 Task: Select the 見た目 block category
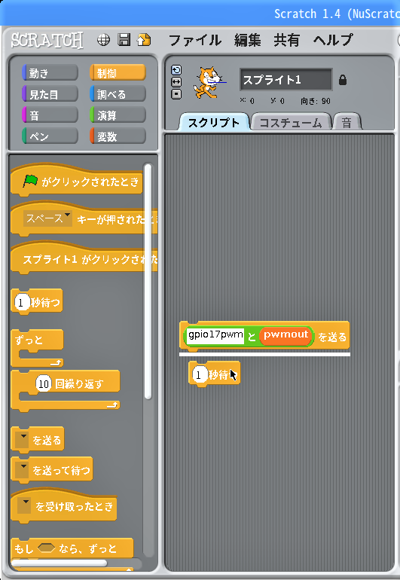point(50,94)
